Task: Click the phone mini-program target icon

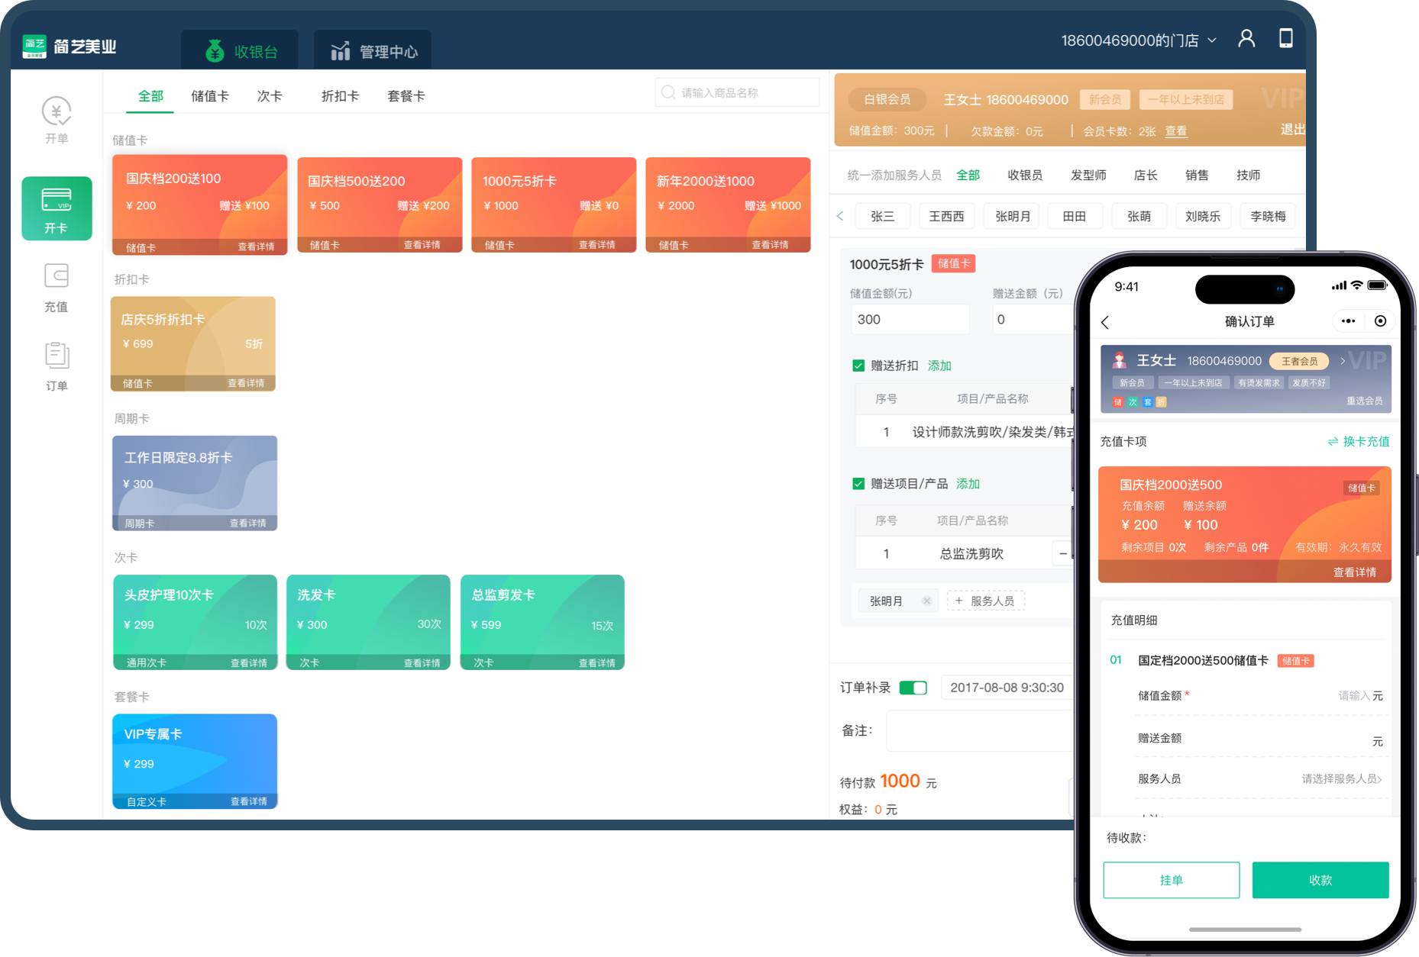Action: [1380, 321]
